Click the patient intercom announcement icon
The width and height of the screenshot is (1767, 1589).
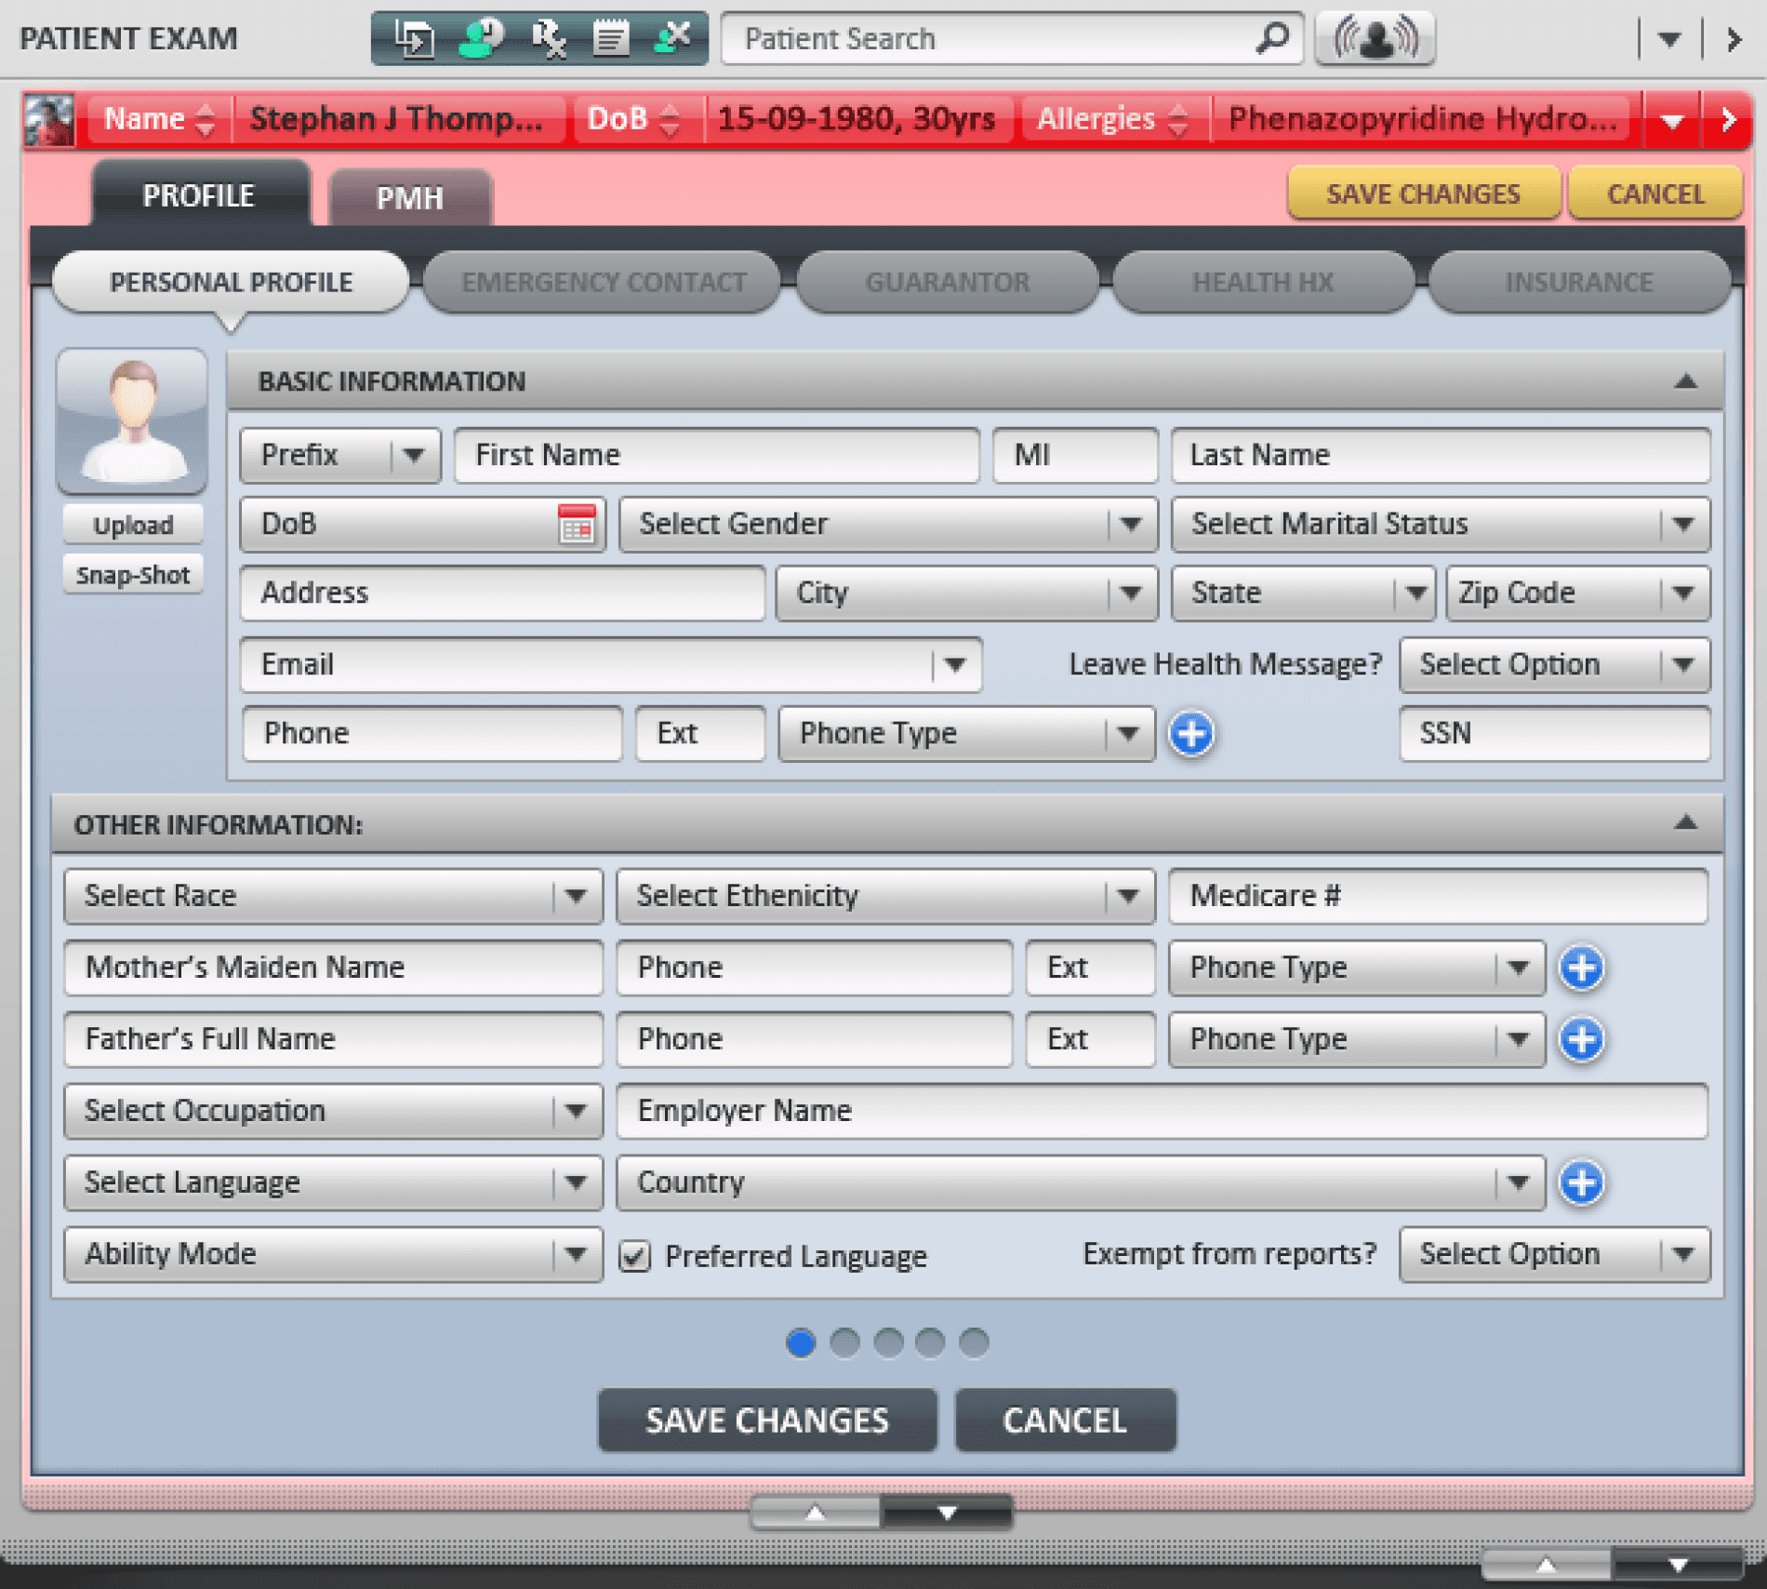pos(1375,37)
